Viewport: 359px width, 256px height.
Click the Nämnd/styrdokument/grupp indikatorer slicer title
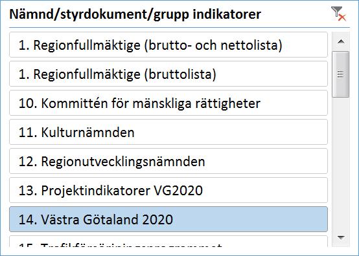pyautogui.click(x=135, y=14)
